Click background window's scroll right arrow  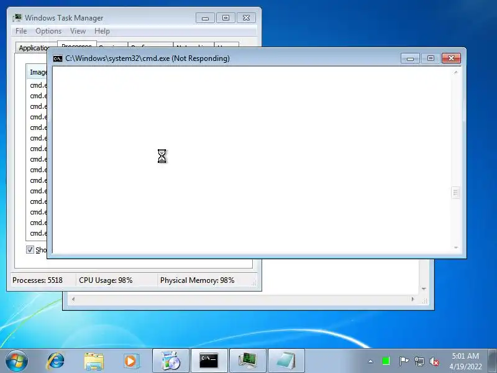[413, 299]
